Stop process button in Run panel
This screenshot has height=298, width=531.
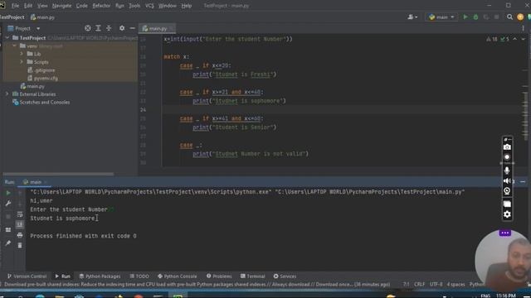[8, 216]
